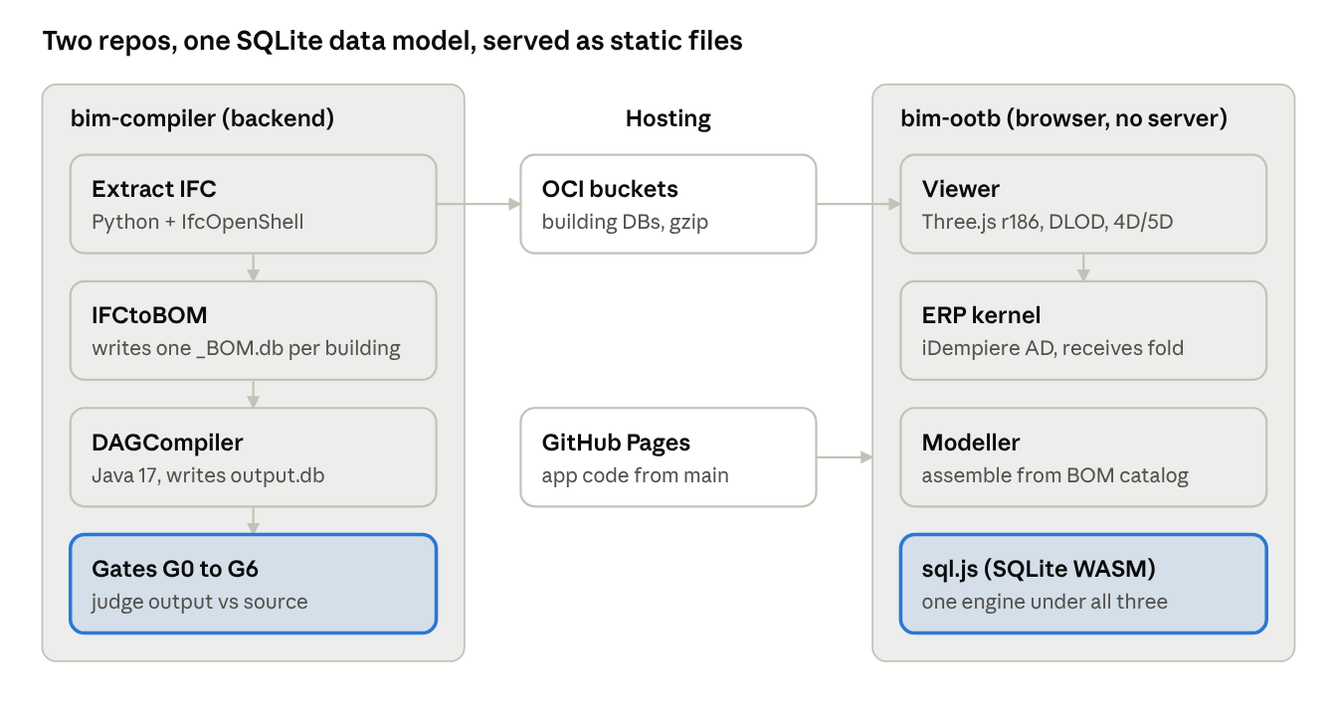Viewport: 1337px width, 716px height.
Task: Click the Modeller box
Action: [1083, 457]
